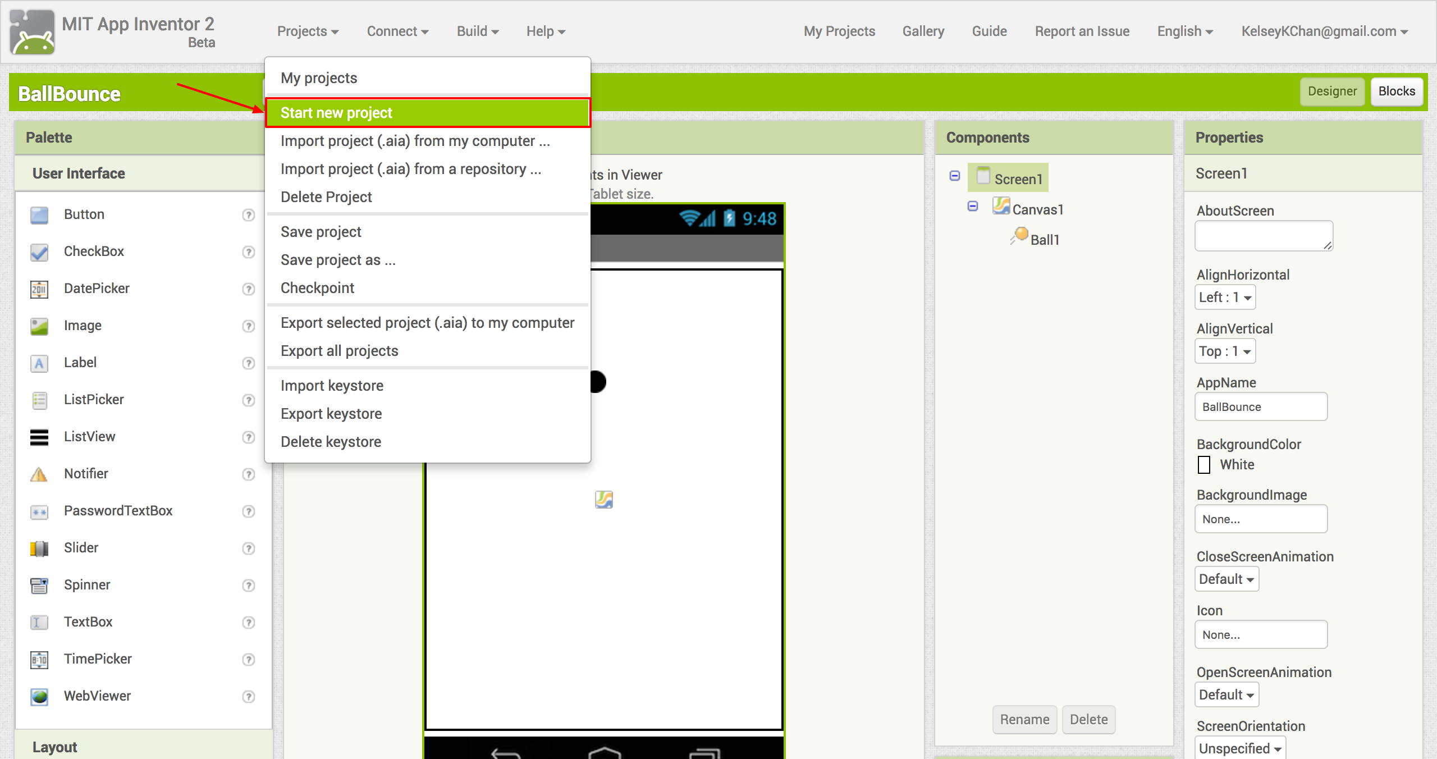Open the ScreenOrientation Unspecified dropdown
This screenshot has height=759, width=1437.
(x=1239, y=748)
